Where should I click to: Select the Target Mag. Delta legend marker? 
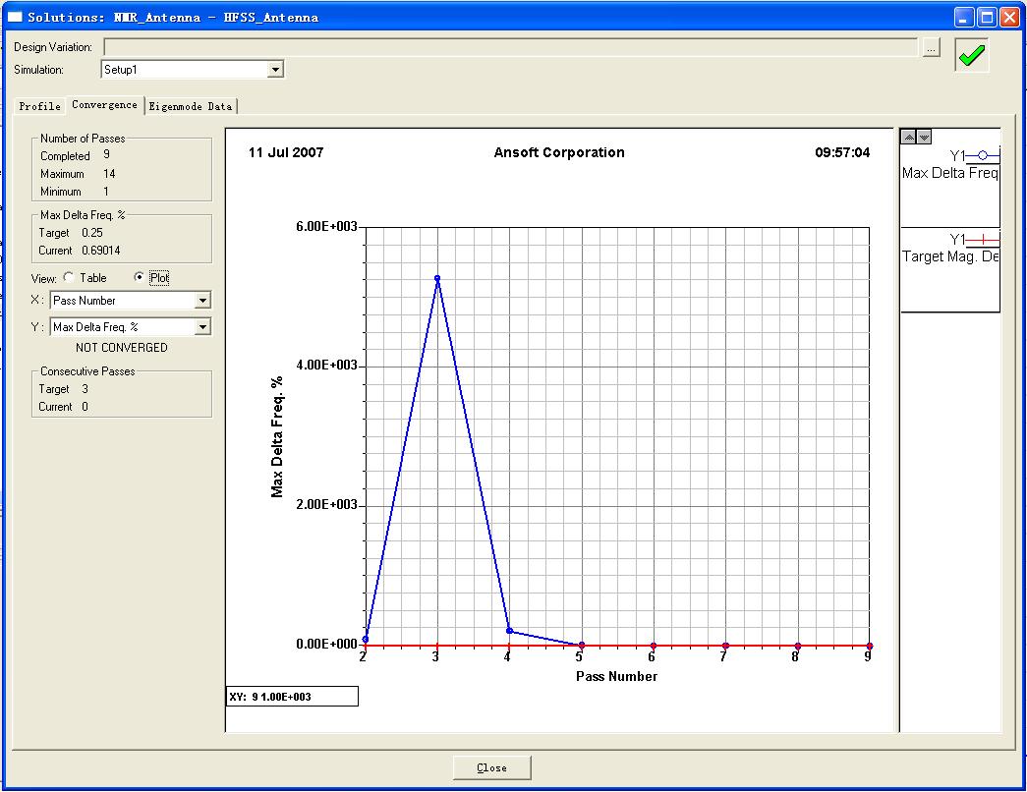click(x=983, y=240)
